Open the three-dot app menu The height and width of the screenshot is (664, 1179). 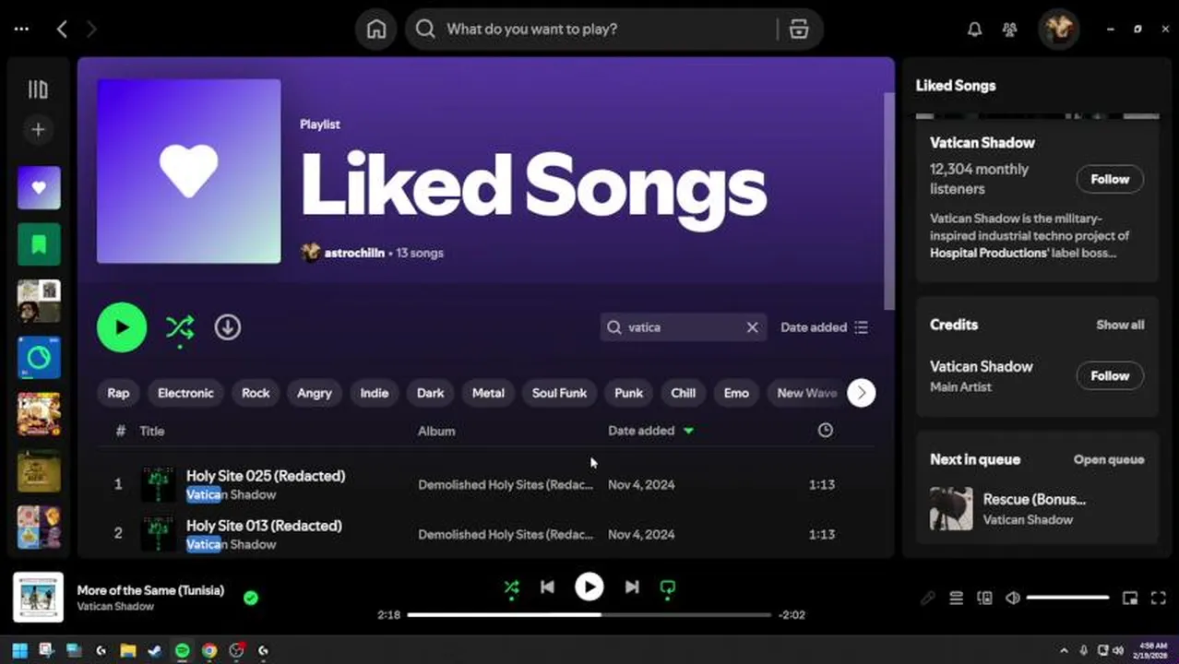point(21,29)
